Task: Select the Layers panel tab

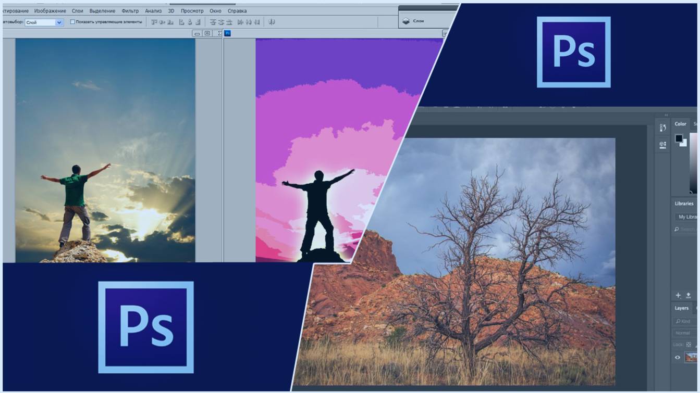Action: pyautogui.click(x=682, y=308)
